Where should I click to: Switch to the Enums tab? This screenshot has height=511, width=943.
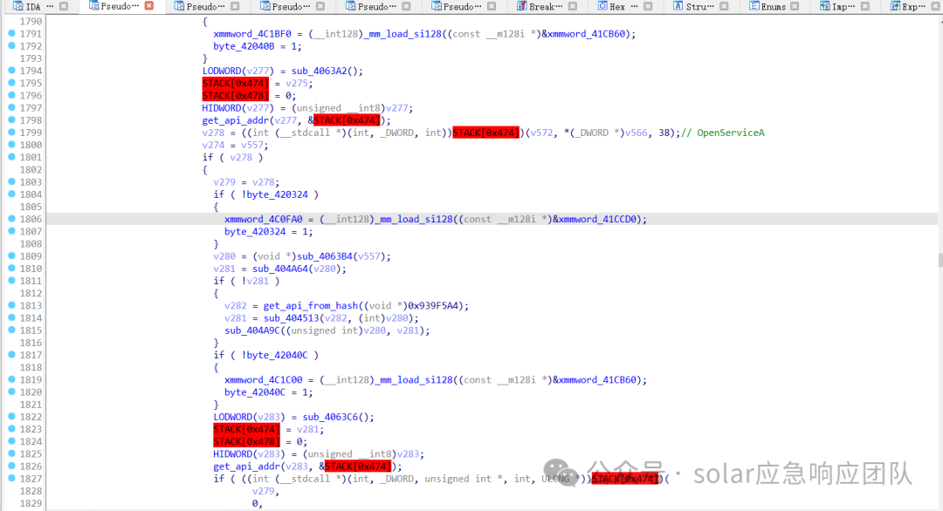774,7
